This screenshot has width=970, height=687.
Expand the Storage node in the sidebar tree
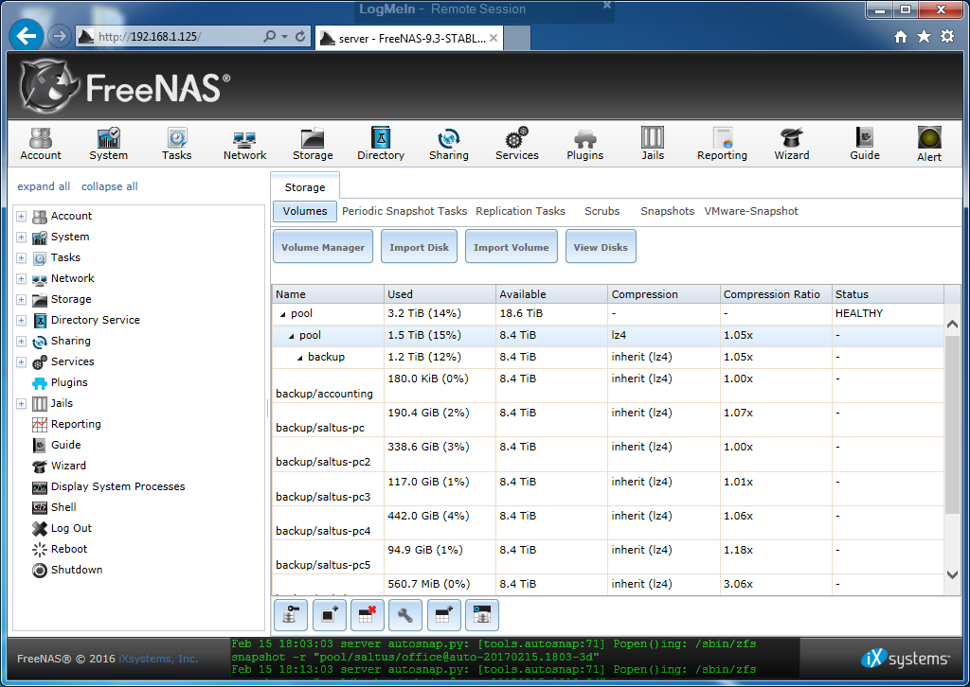coord(21,300)
